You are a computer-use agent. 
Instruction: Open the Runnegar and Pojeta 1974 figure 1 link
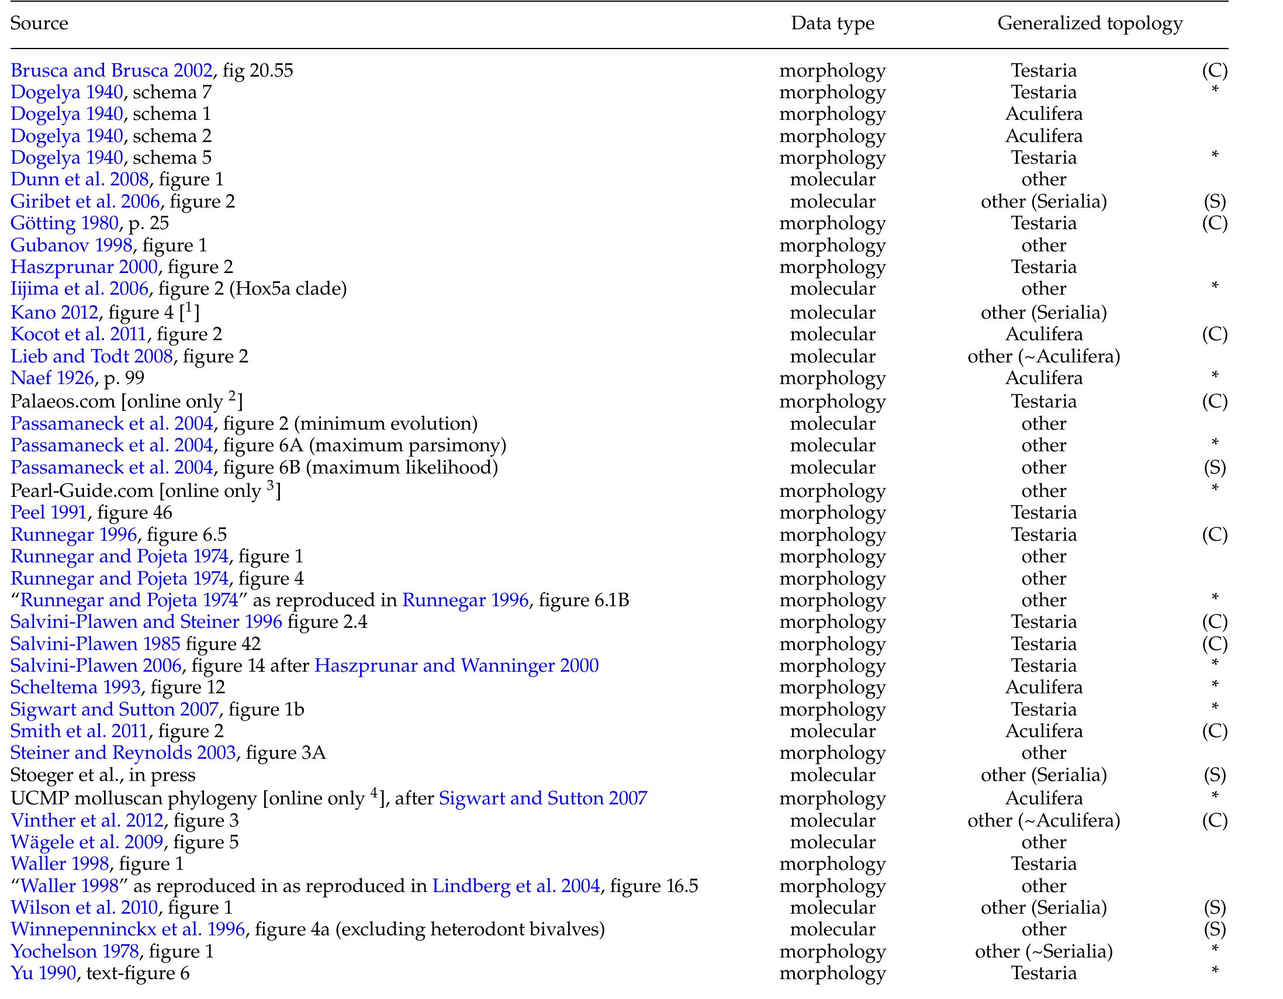[x=117, y=555]
